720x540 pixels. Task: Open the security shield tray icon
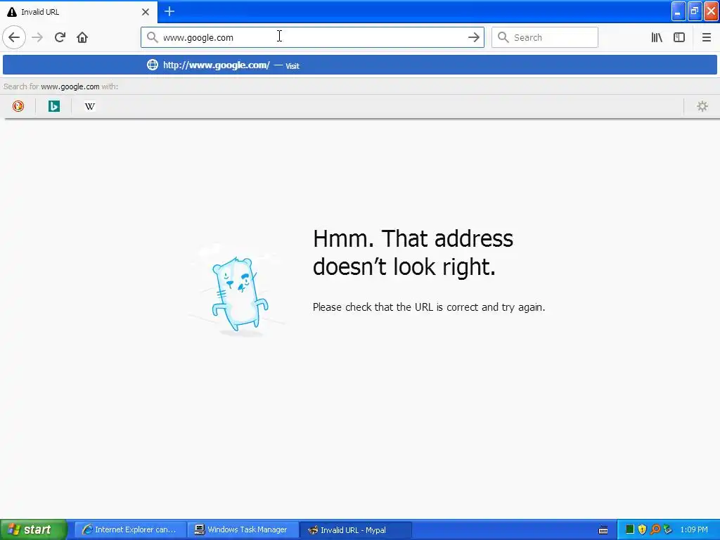click(x=642, y=529)
